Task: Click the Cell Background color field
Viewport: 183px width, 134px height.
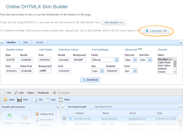Action: click(x=45, y=71)
